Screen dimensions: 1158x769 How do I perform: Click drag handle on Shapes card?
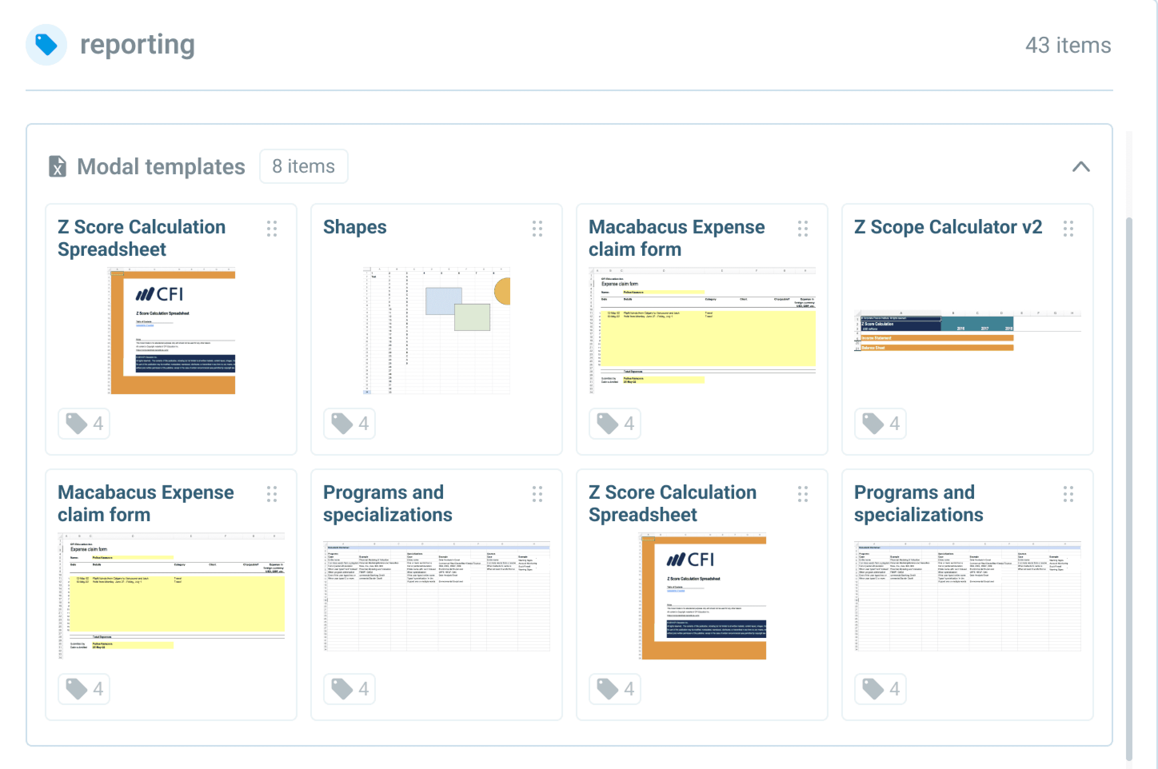pos(537,229)
